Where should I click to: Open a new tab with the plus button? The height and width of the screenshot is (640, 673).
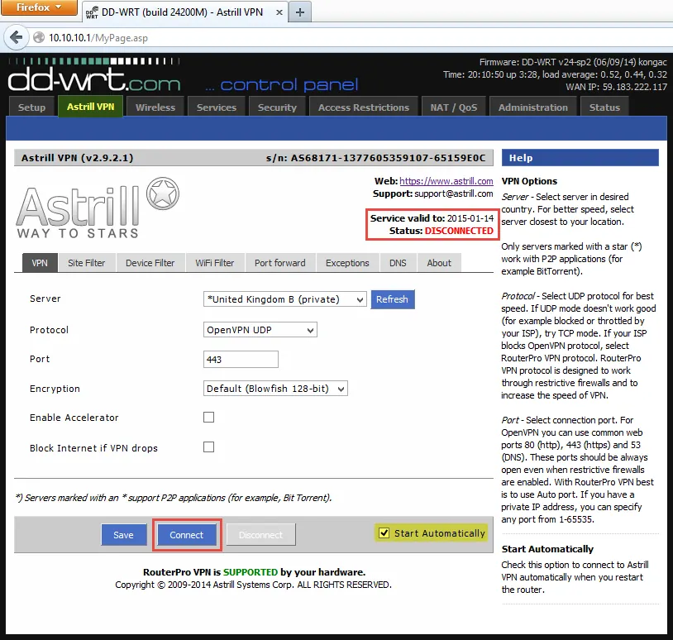click(x=299, y=12)
